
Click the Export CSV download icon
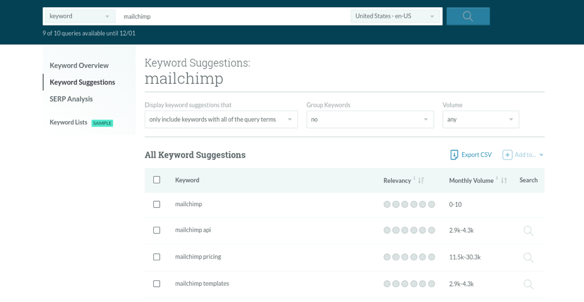454,155
